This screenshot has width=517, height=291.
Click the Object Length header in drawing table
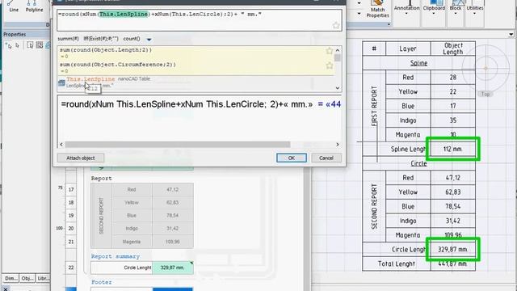452,48
